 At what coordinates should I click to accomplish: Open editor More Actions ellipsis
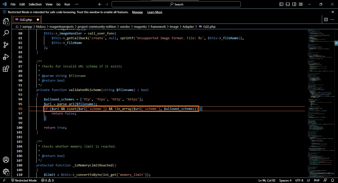(x=332, y=20)
